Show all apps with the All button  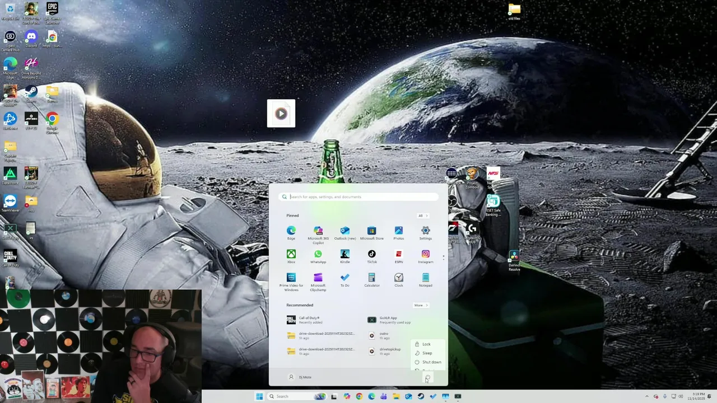423,215
